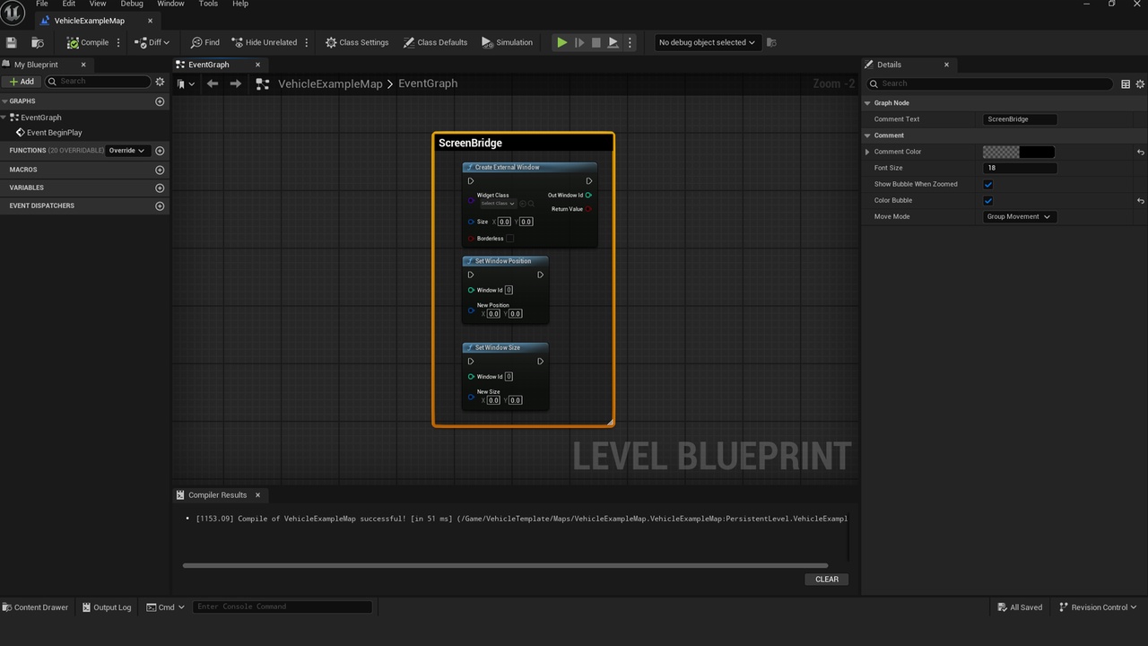Click the Stop button
1148x646 pixels.
(x=596, y=42)
